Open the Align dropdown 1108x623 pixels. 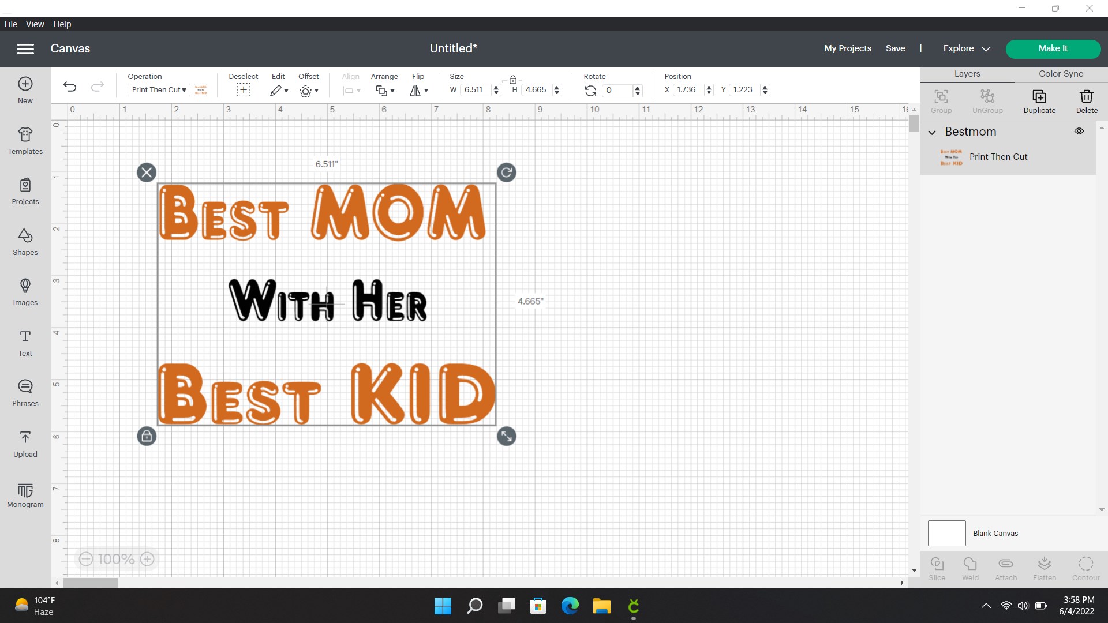pos(351,91)
